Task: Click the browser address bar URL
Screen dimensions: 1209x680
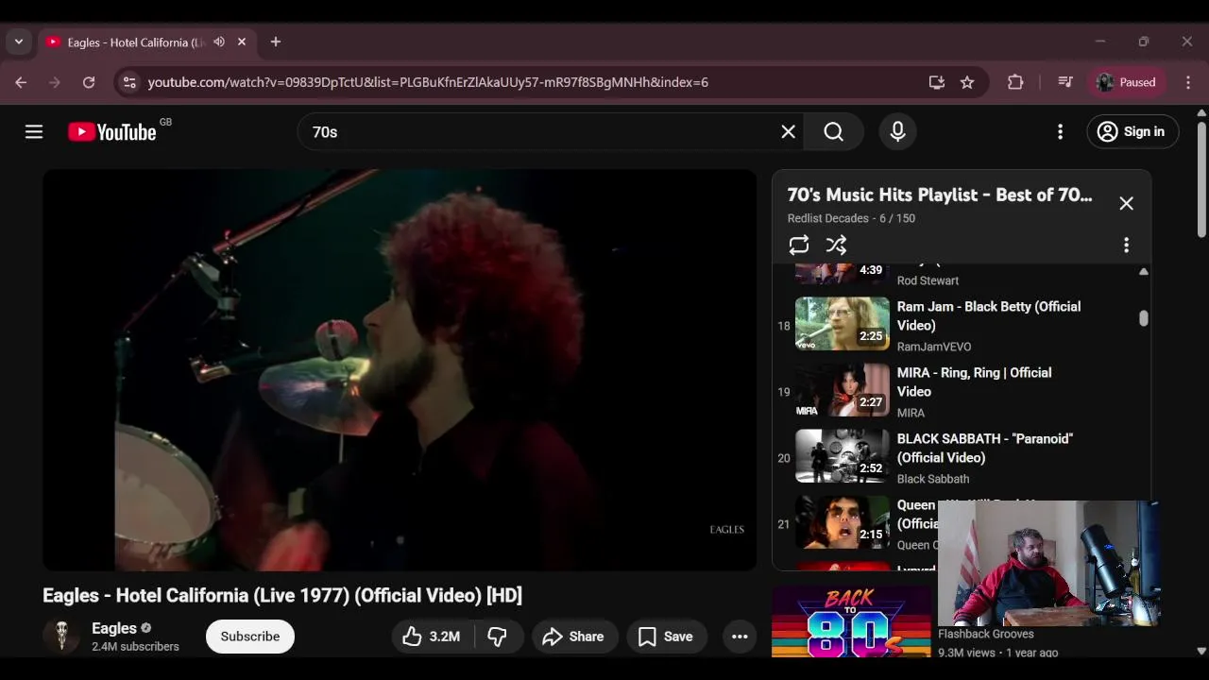Action: [428, 82]
